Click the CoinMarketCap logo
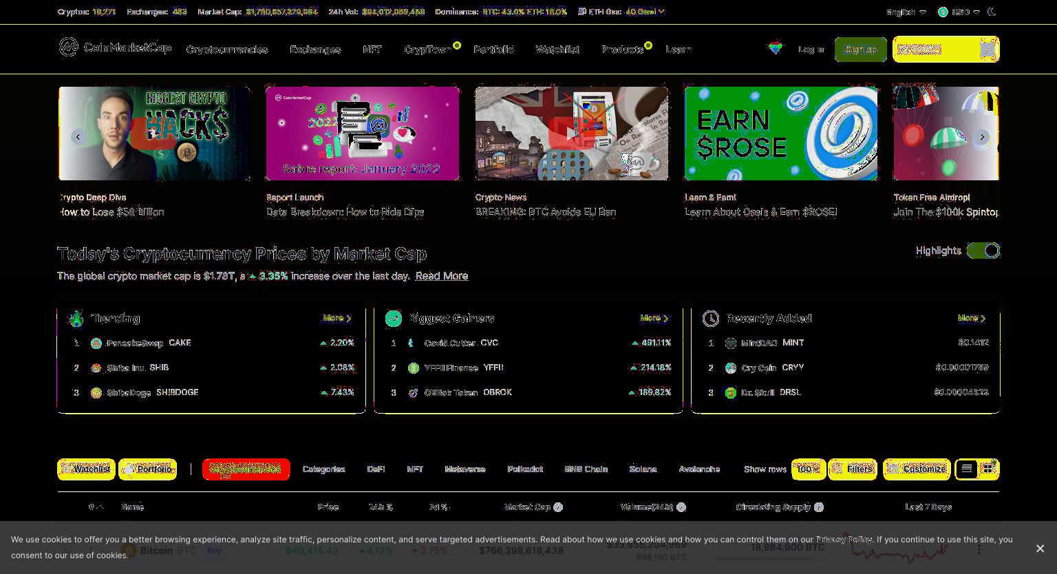 (x=115, y=47)
